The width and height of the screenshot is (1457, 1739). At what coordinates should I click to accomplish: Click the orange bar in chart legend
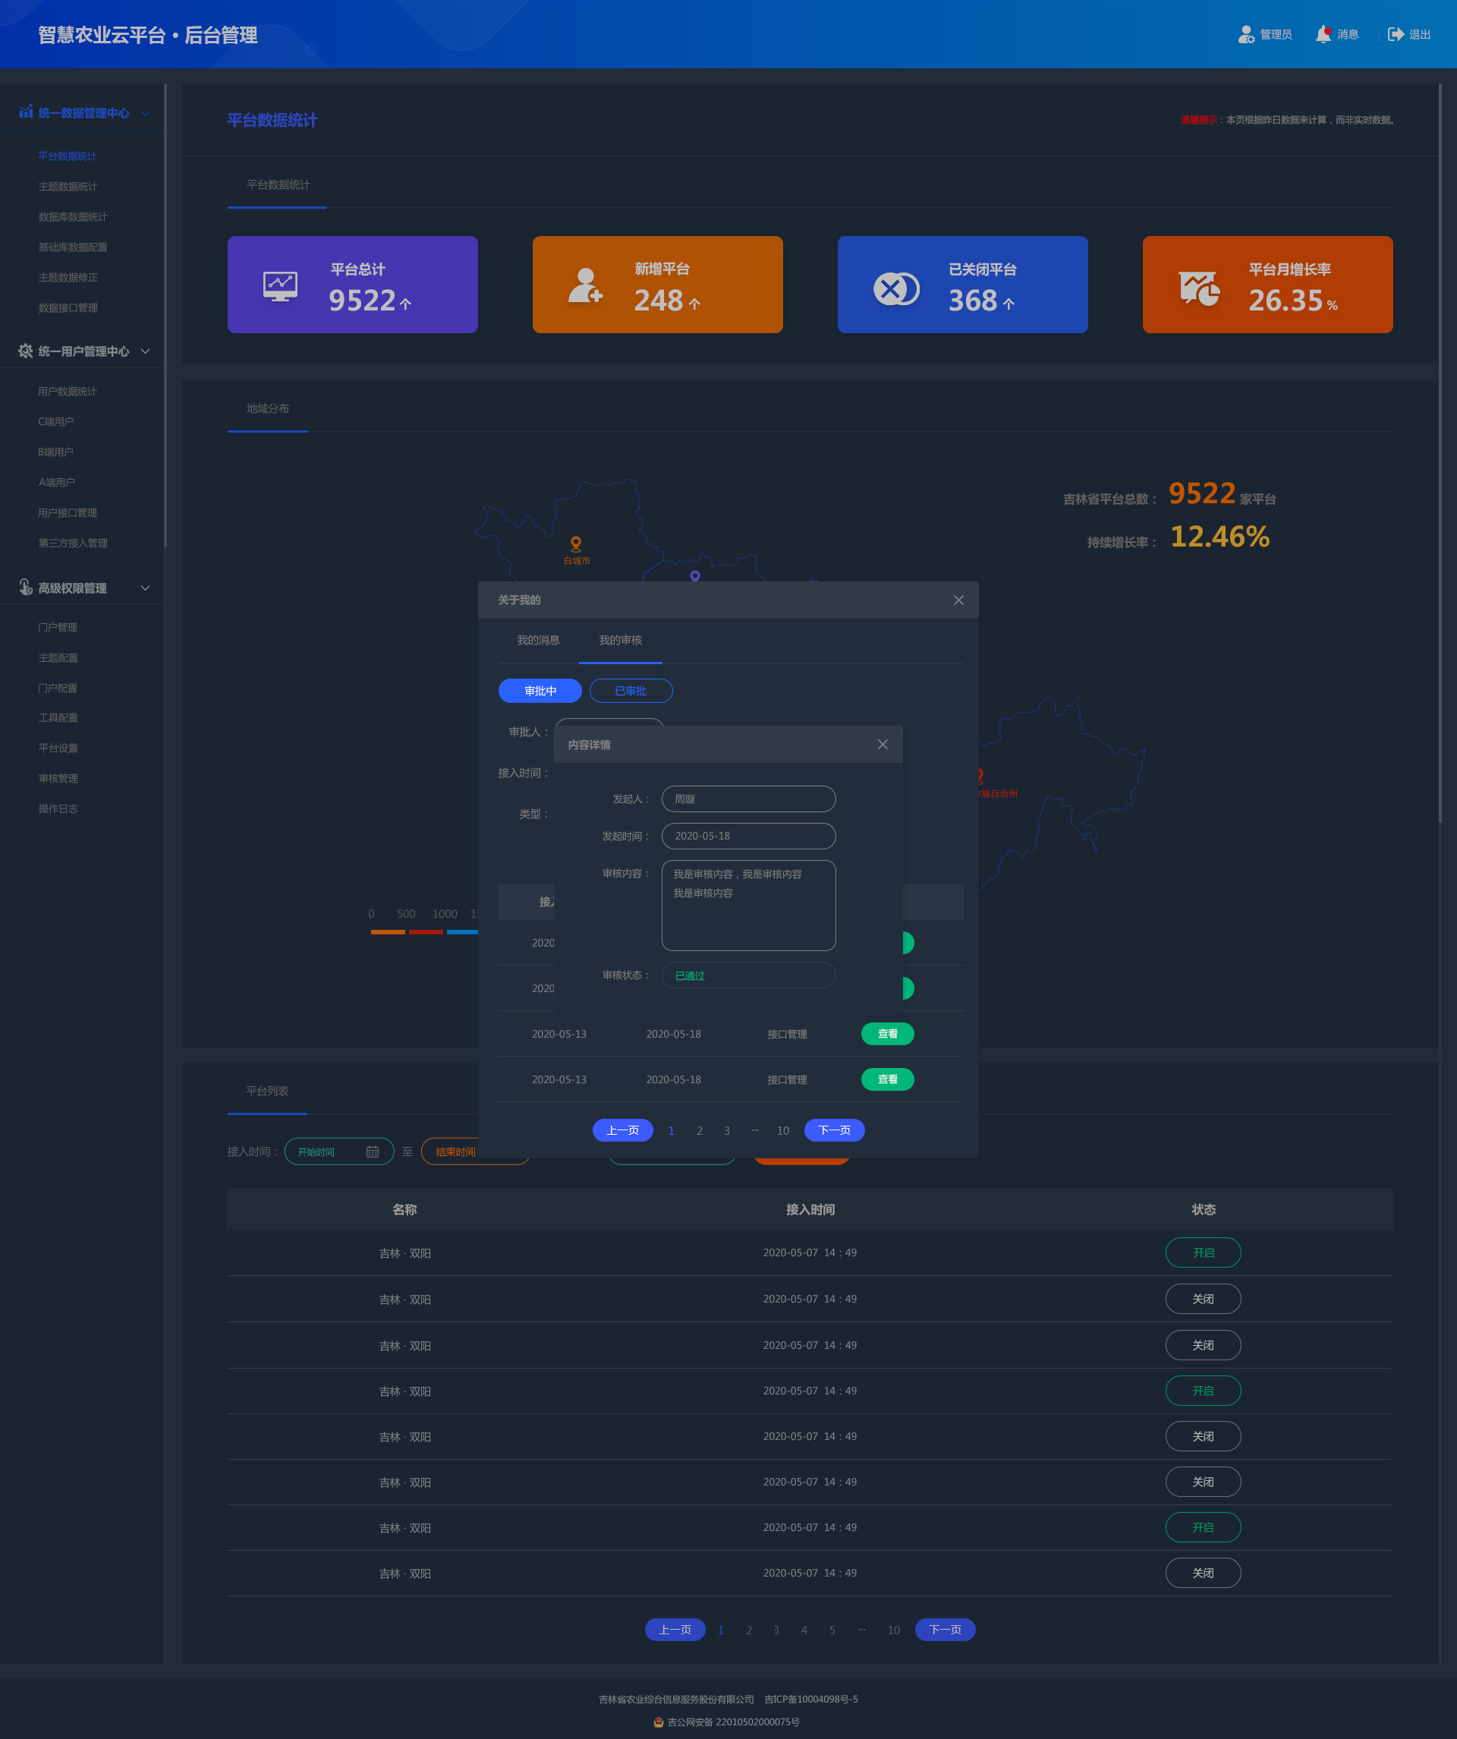coord(388,932)
